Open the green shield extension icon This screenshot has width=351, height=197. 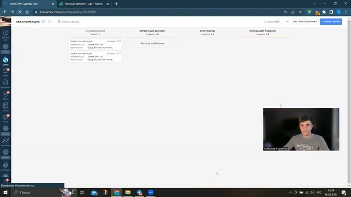pyautogui.click(x=309, y=12)
